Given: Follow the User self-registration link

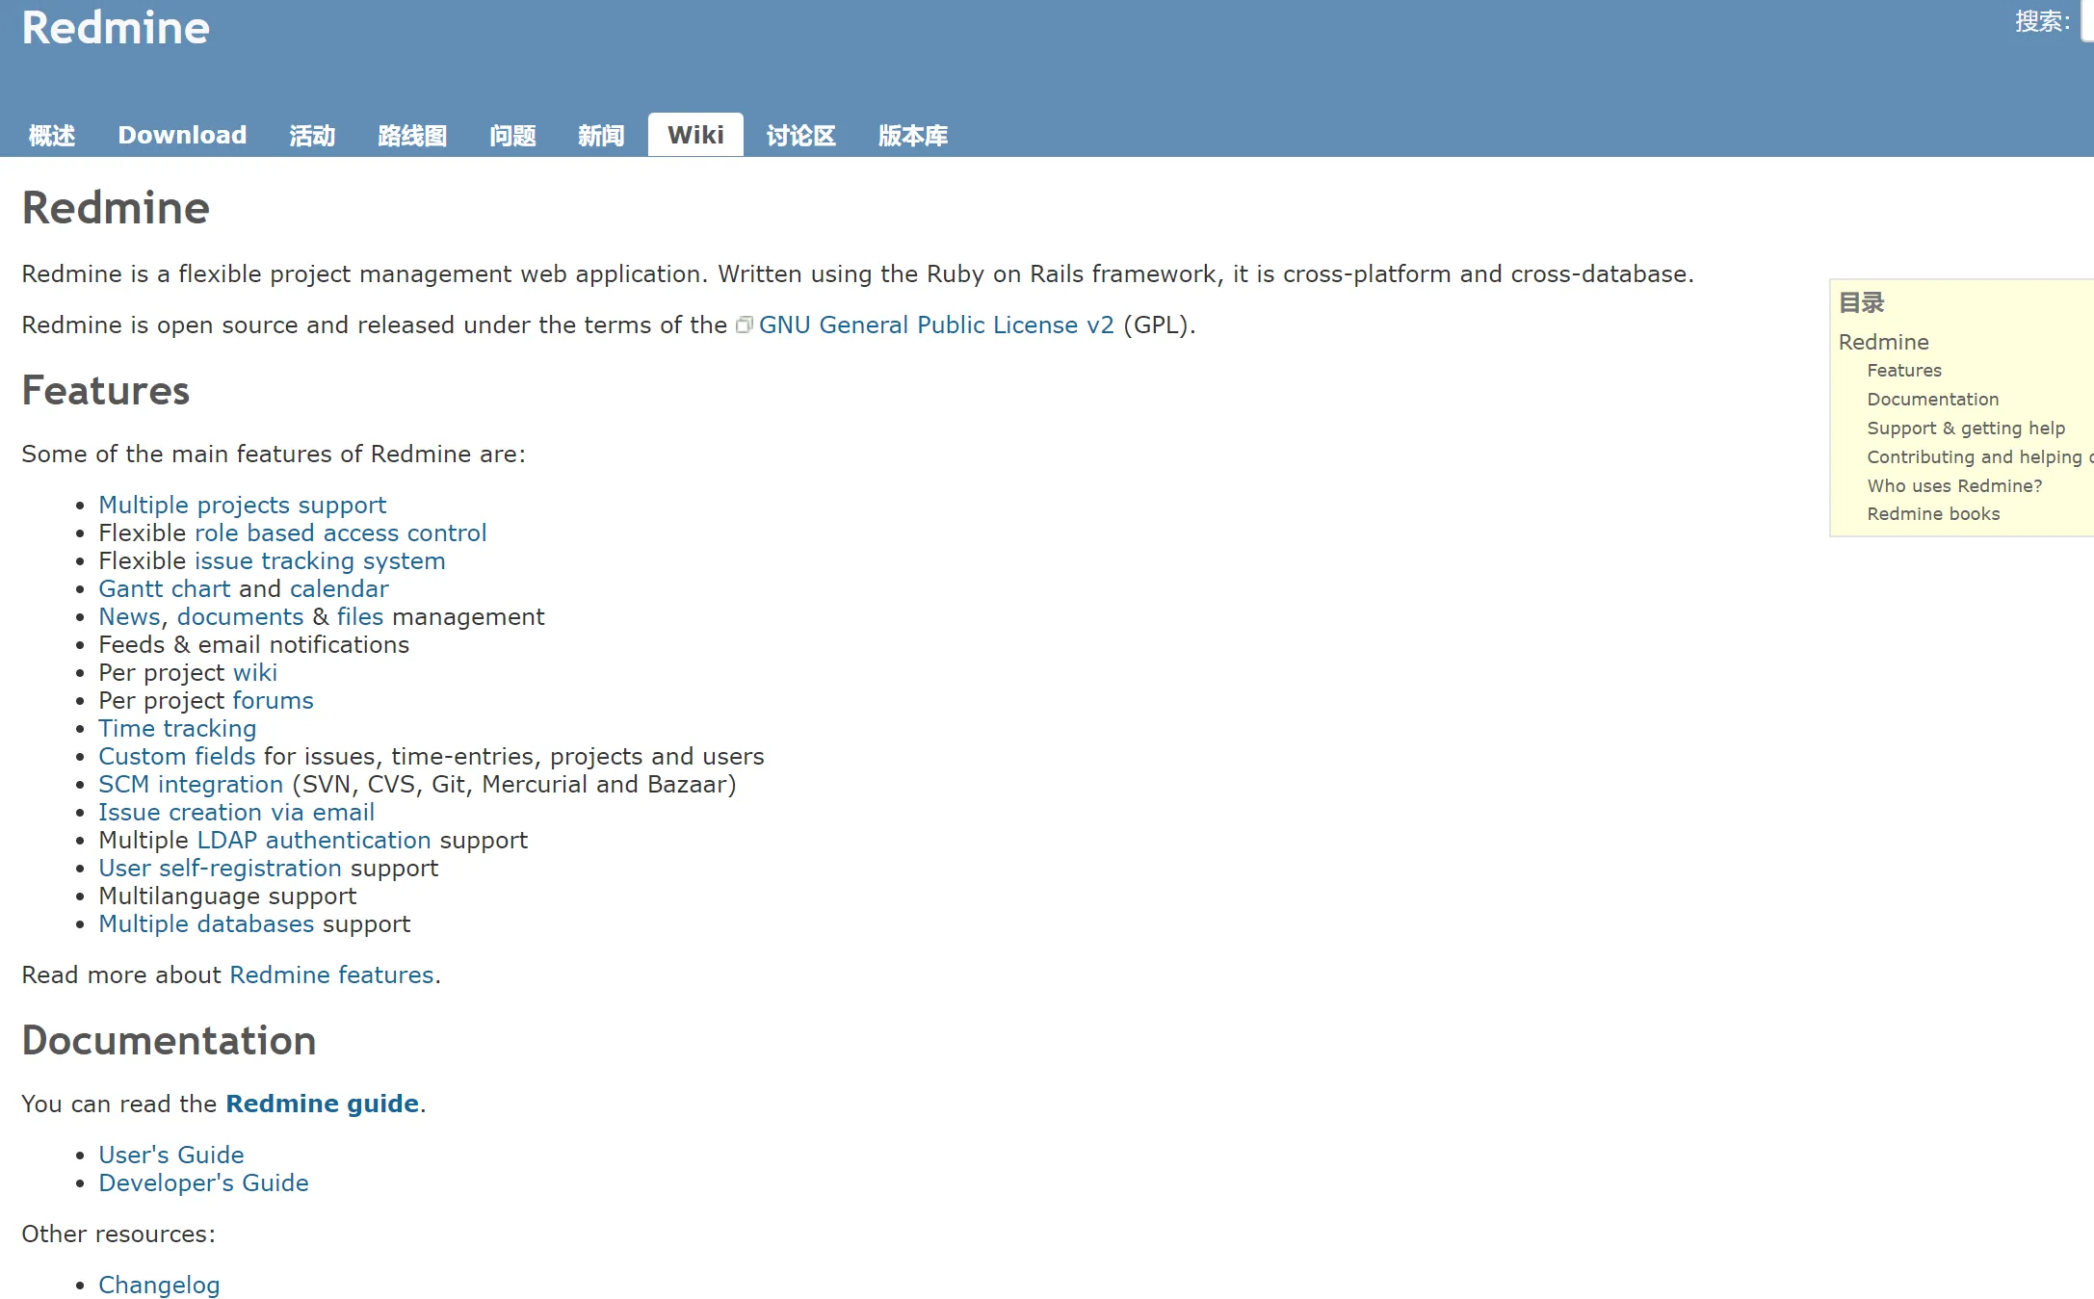Looking at the screenshot, I should point(220,869).
